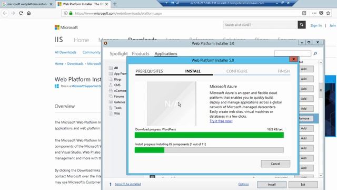
Task: Open the Options link
Action: 243,184
